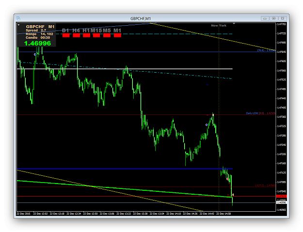Click the (127.2) Fibonacci level label
The height and width of the screenshot is (232, 303).
click(x=265, y=186)
